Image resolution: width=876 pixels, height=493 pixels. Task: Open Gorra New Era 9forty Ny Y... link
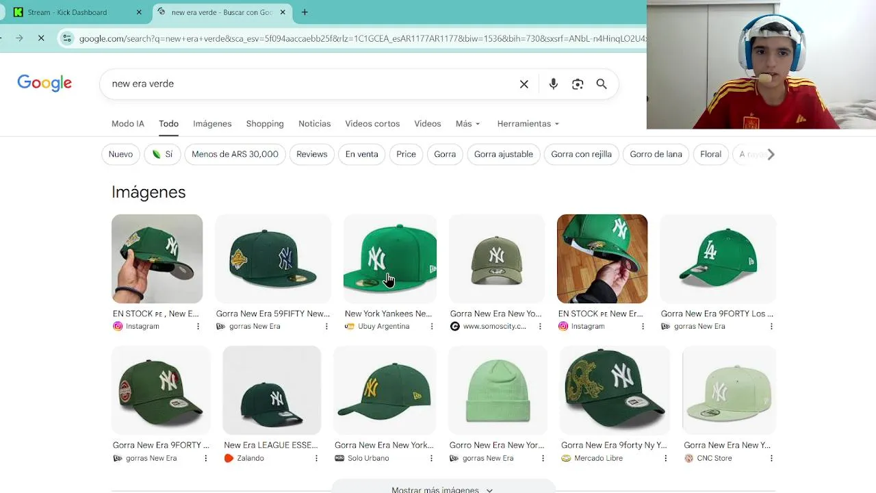pyautogui.click(x=614, y=445)
